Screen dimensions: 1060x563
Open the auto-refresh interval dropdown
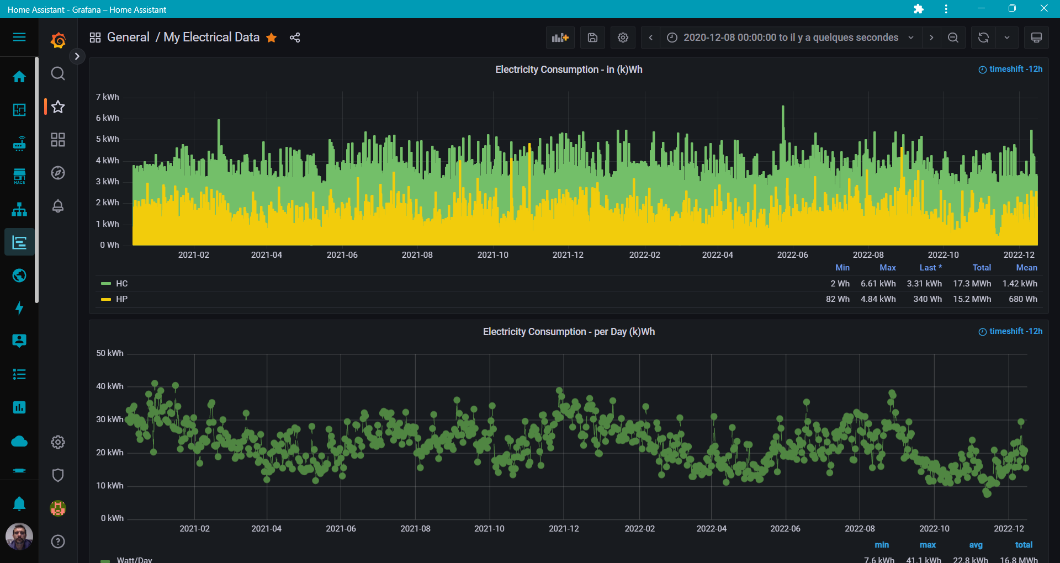coord(1006,37)
